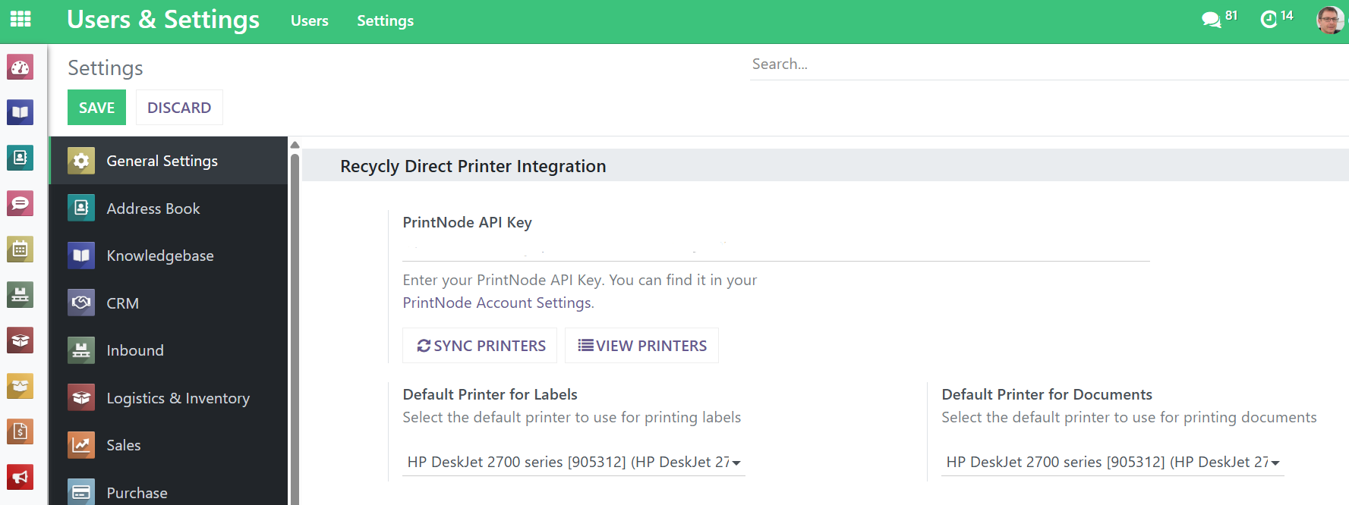The image size is (1349, 505).
Task: Open the pink chat bubble app icon
Action: click(x=20, y=203)
